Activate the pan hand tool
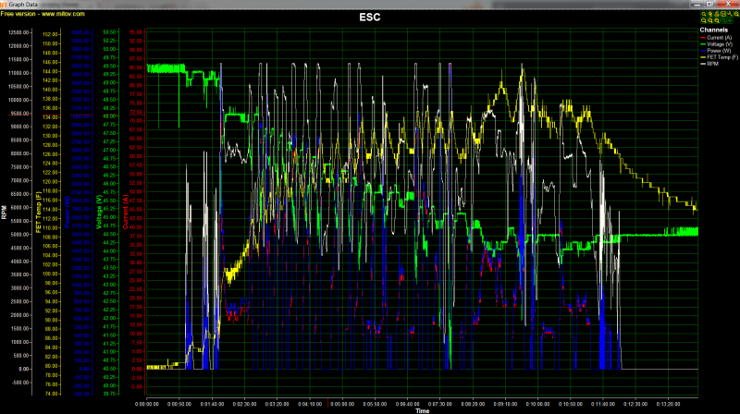The height and width of the screenshot is (414, 740). click(709, 15)
